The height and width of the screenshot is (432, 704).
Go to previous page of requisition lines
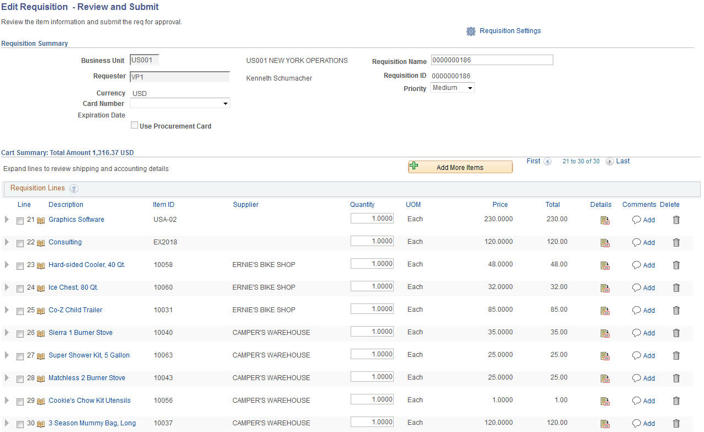[547, 162]
